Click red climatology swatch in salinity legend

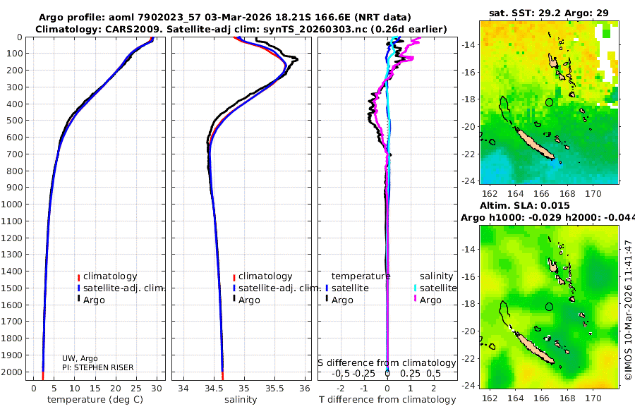click(x=234, y=277)
